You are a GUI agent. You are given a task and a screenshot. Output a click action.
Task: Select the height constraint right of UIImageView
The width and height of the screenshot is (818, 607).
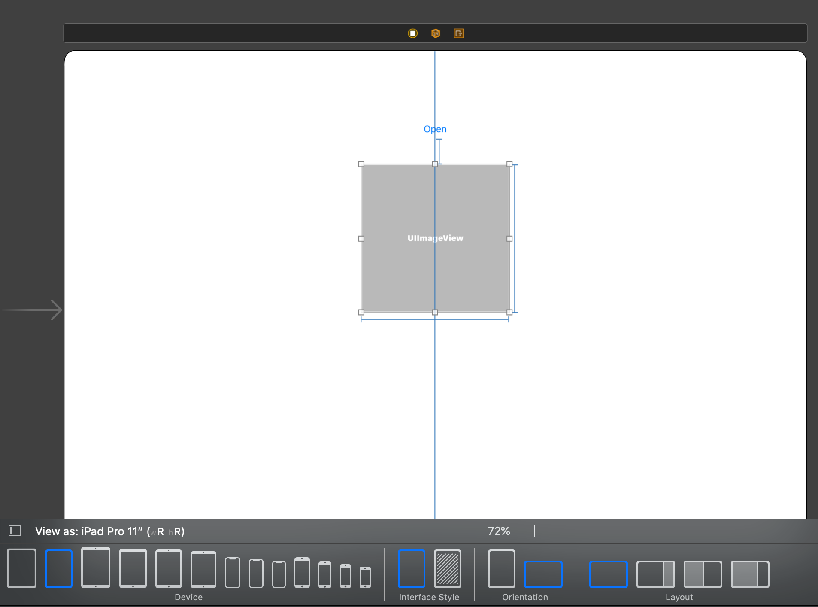[515, 238]
